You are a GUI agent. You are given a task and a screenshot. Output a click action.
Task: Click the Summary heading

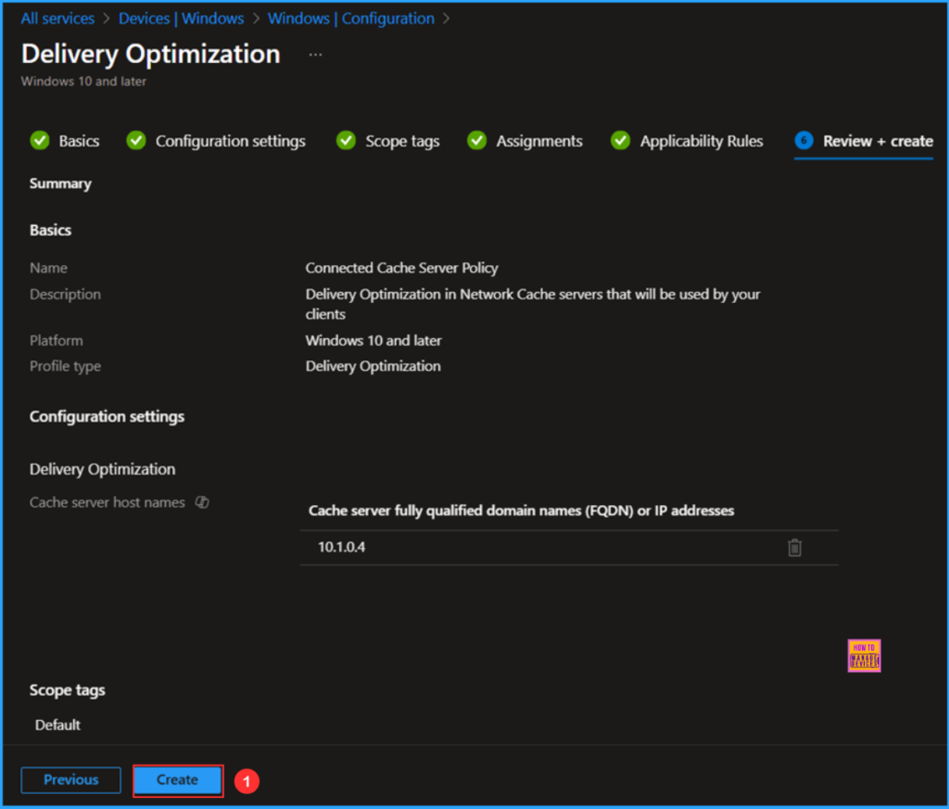click(x=60, y=183)
